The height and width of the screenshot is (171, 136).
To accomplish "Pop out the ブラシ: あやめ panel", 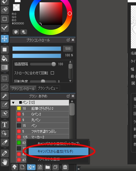I will (x=68, y=96).
